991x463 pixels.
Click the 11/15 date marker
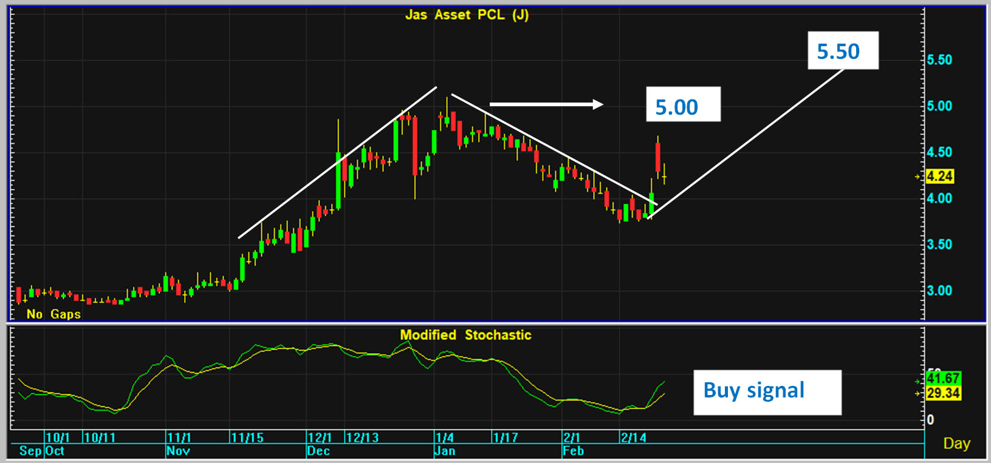(247, 438)
